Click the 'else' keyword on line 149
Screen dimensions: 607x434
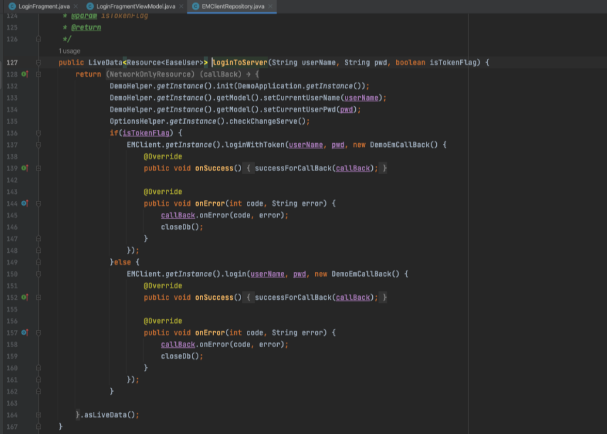point(122,262)
